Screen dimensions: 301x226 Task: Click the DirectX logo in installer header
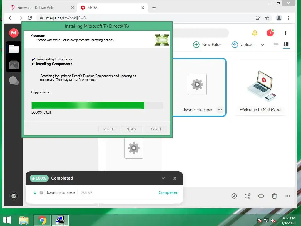pyautogui.click(x=162, y=40)
